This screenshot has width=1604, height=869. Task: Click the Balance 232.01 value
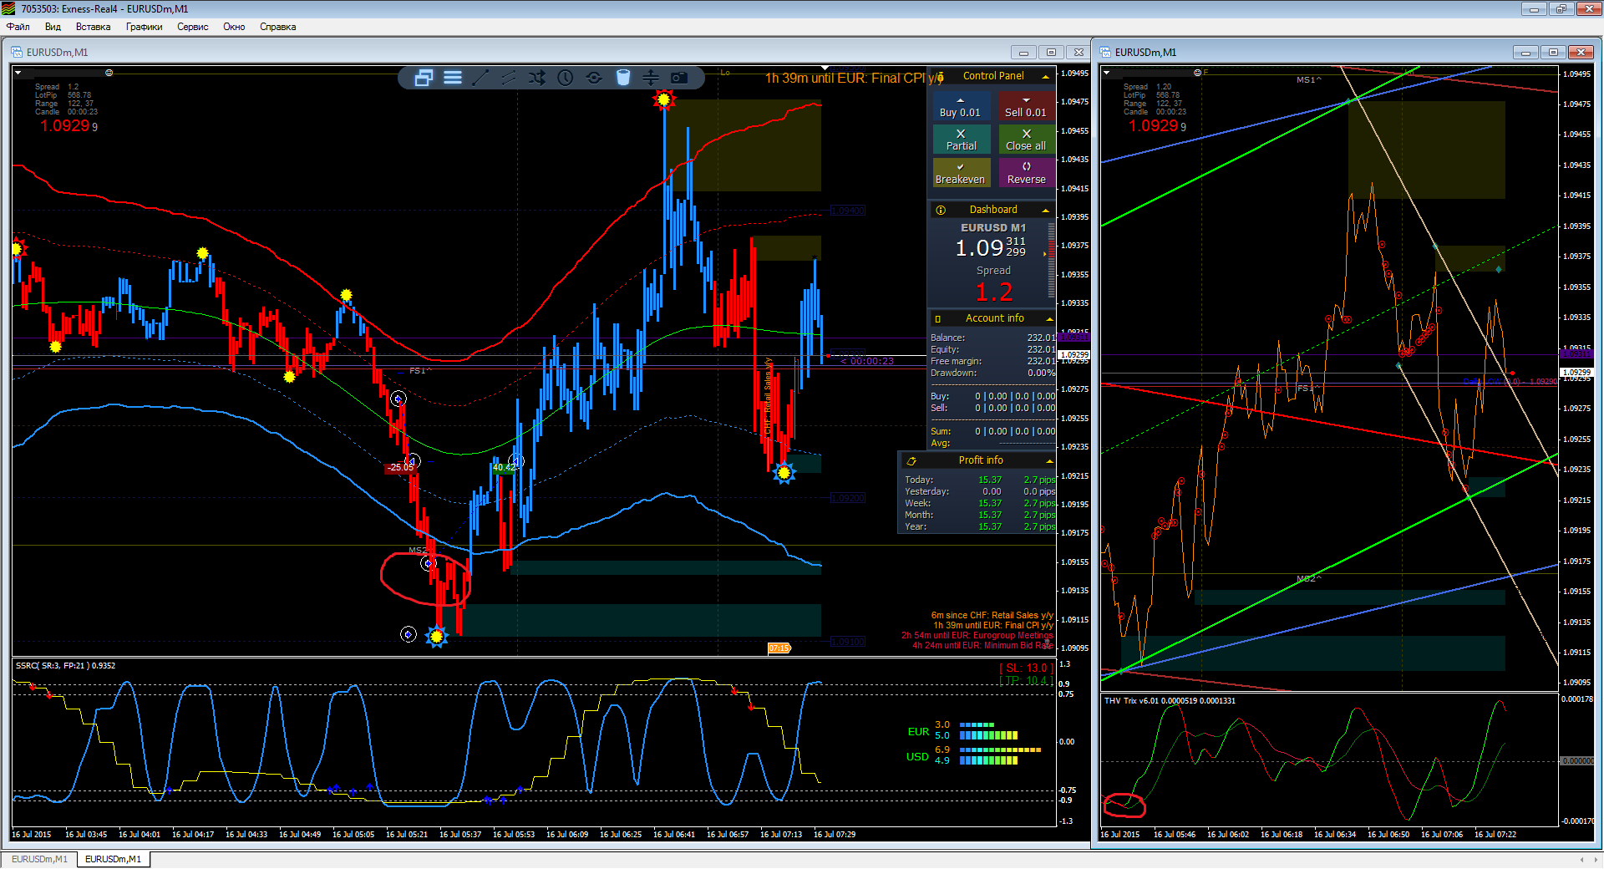[1041, 338]
